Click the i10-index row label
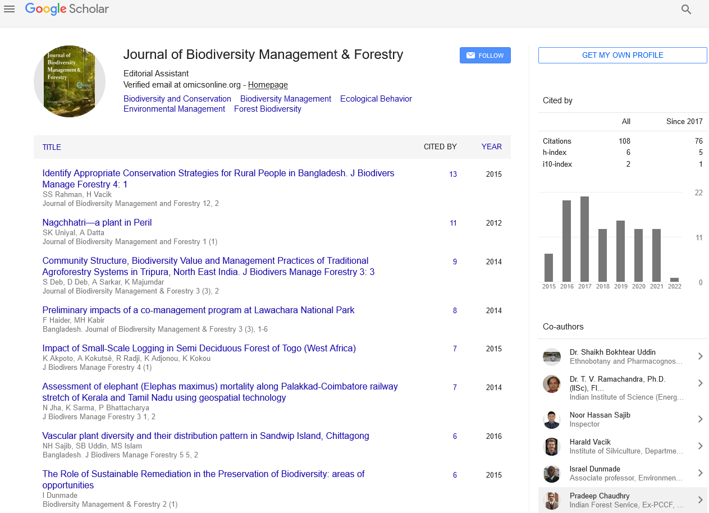This screenshot has height=513, width=709. 559,164
